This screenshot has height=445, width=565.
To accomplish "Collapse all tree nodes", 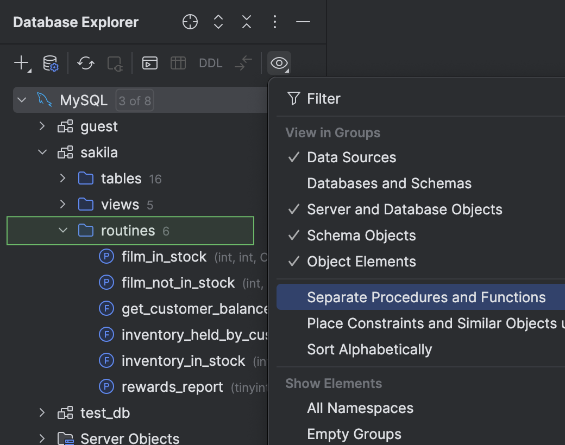I will [x=246, y=22].
